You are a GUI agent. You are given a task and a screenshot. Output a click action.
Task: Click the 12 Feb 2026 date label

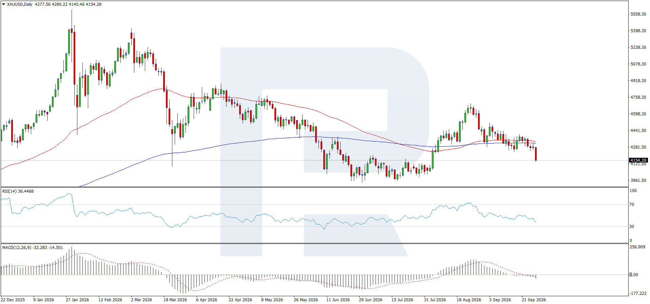(110, 300)
